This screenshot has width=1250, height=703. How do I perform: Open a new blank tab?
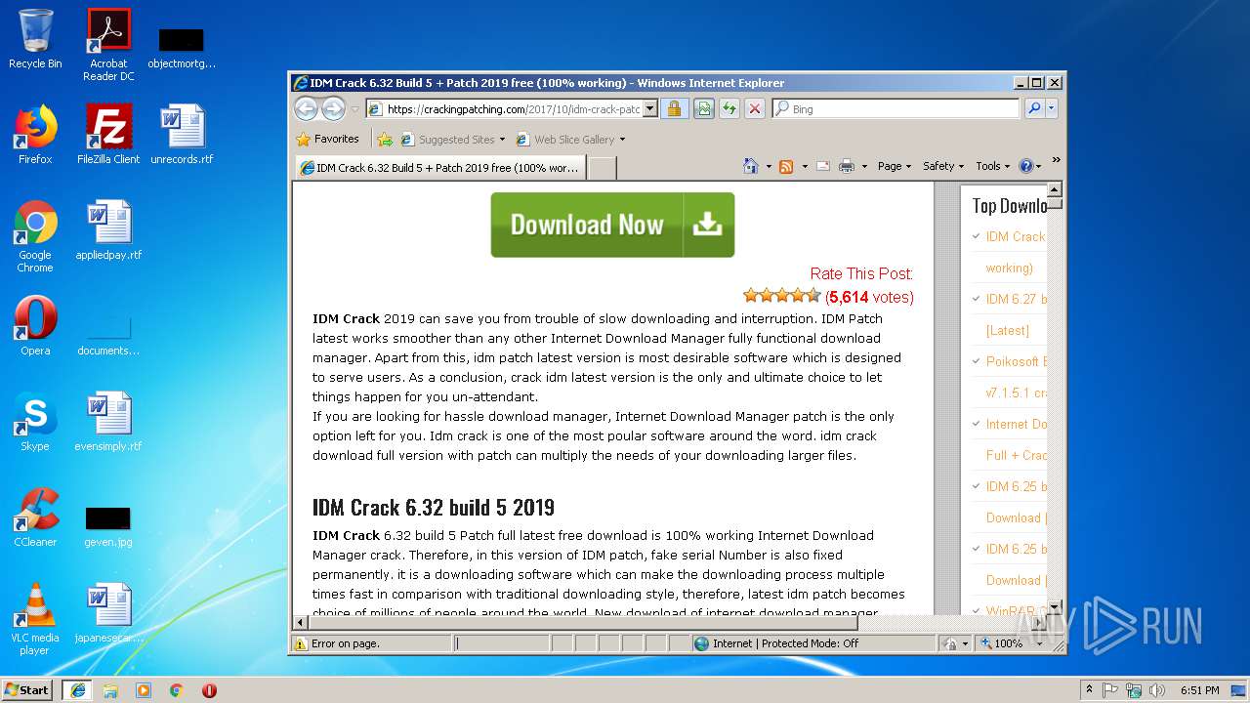tap(603, 168)
